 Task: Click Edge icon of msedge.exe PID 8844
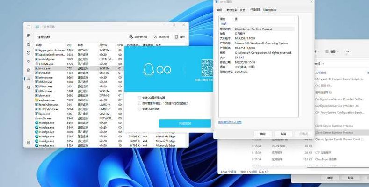tap(36, 123)
